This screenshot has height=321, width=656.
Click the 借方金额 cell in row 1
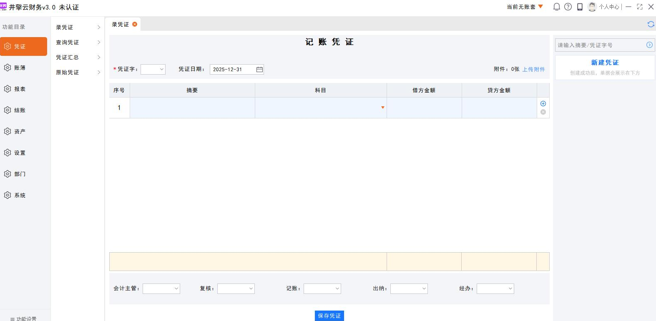point(424,108)
